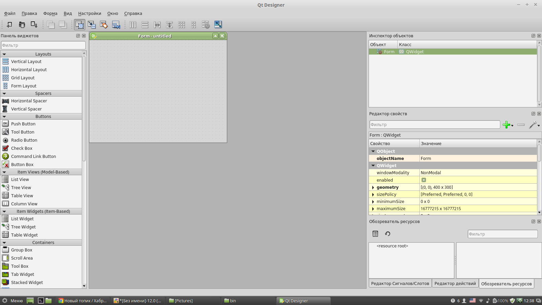The height and width of the screenshot is (305, 542).
Task: Apply vertical splitter layout from toolbar
Action: click(169, 24)
